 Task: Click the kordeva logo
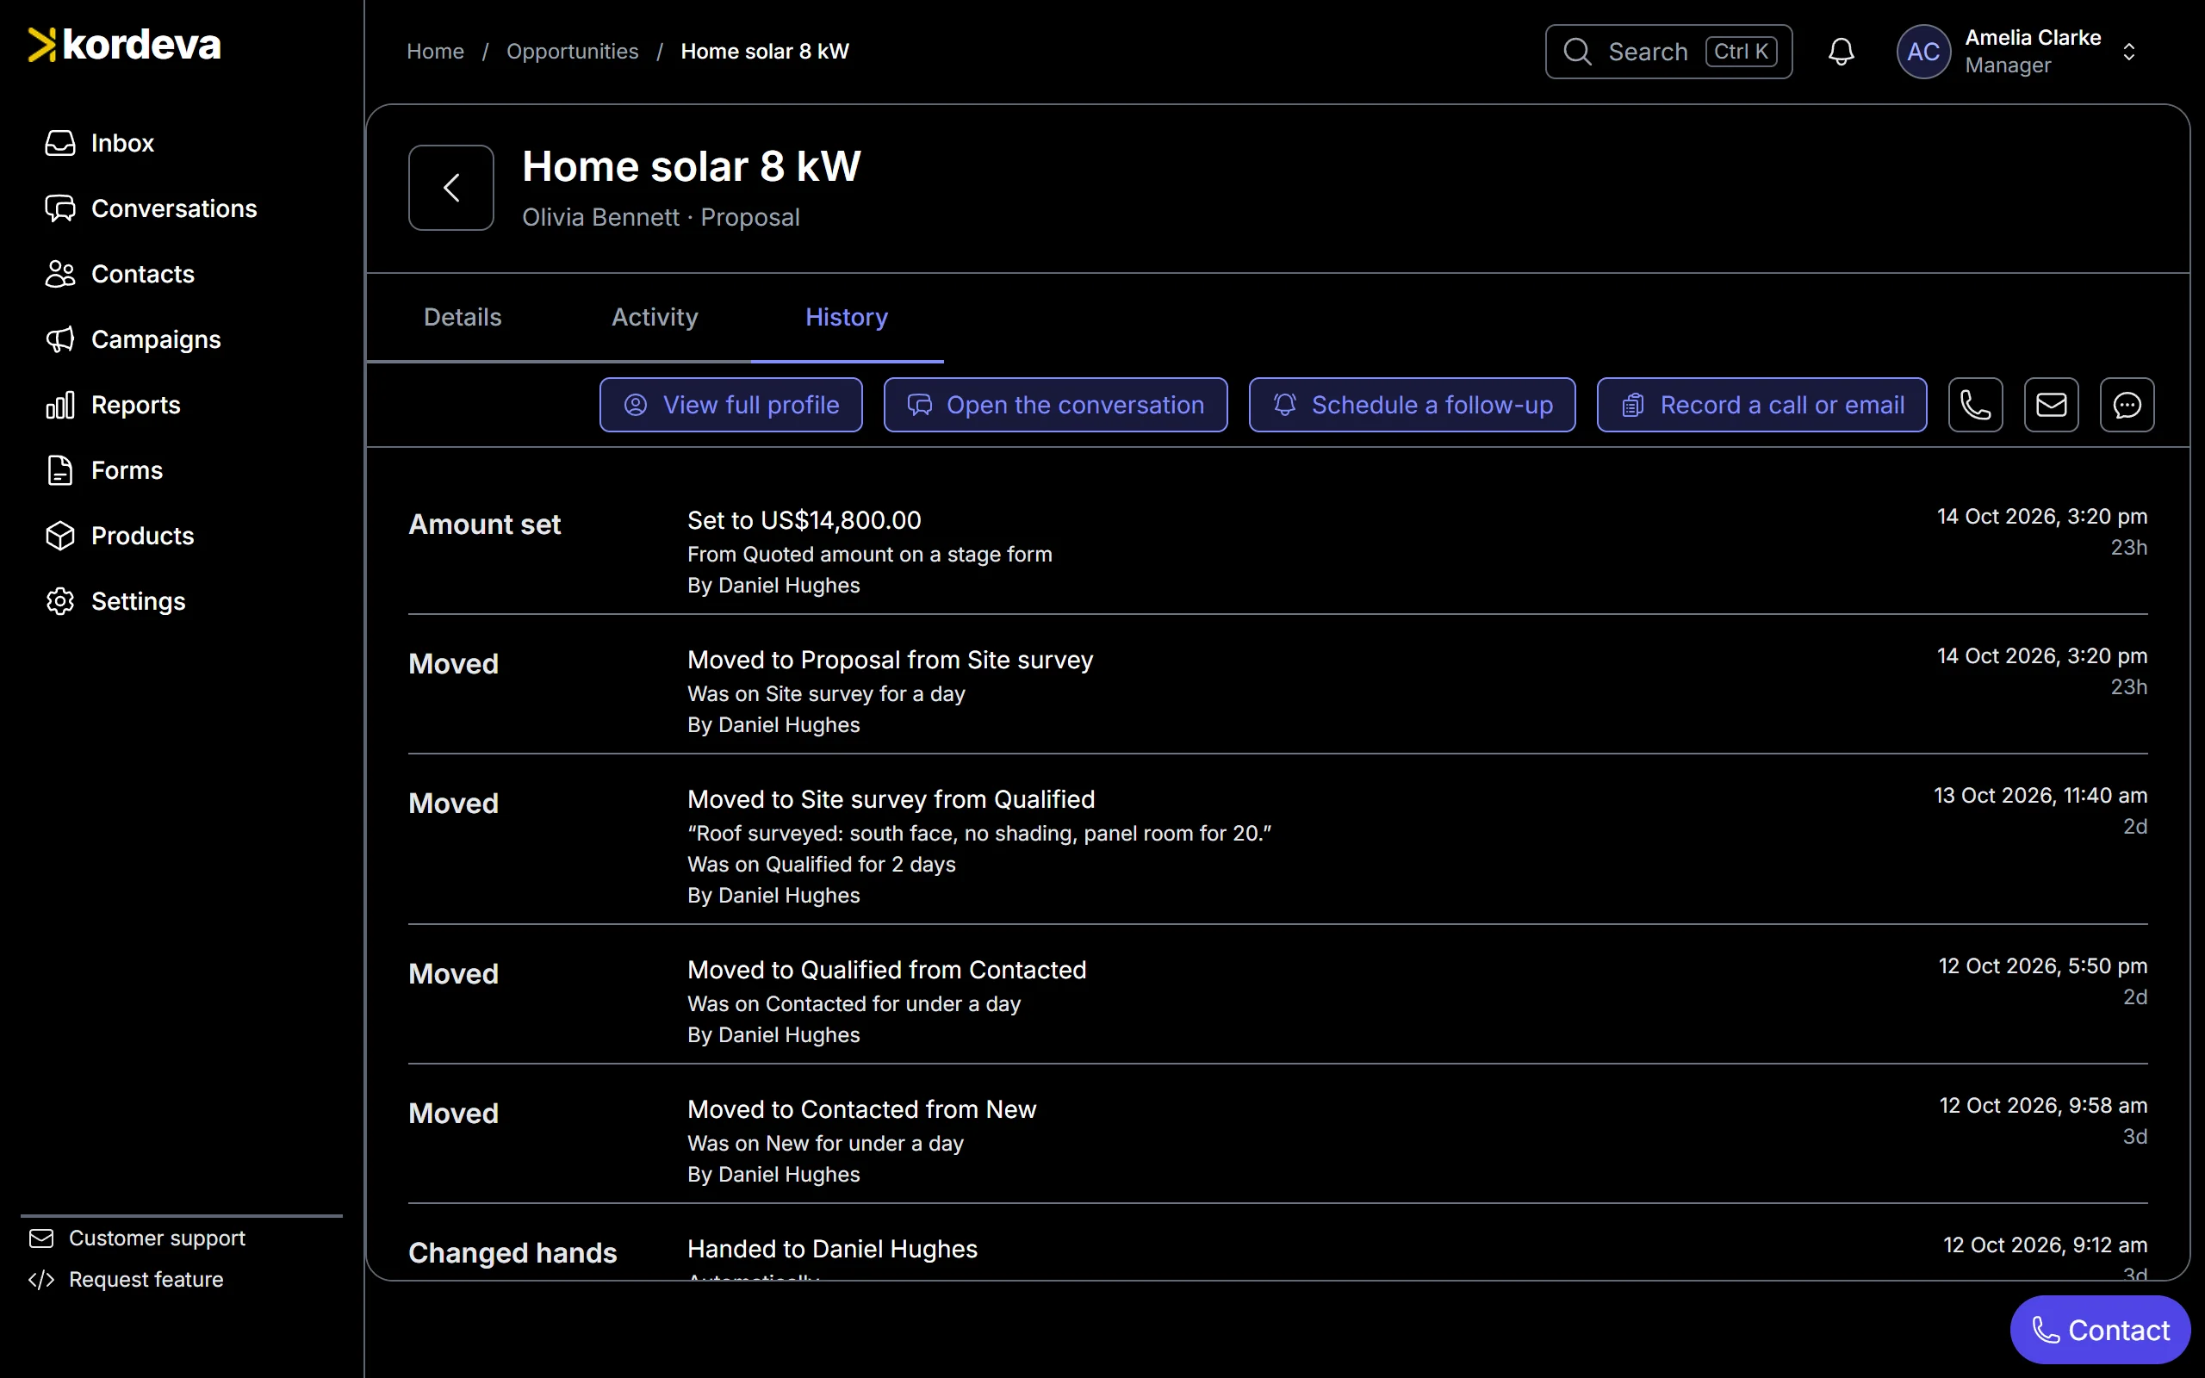(x=125, y=45)
